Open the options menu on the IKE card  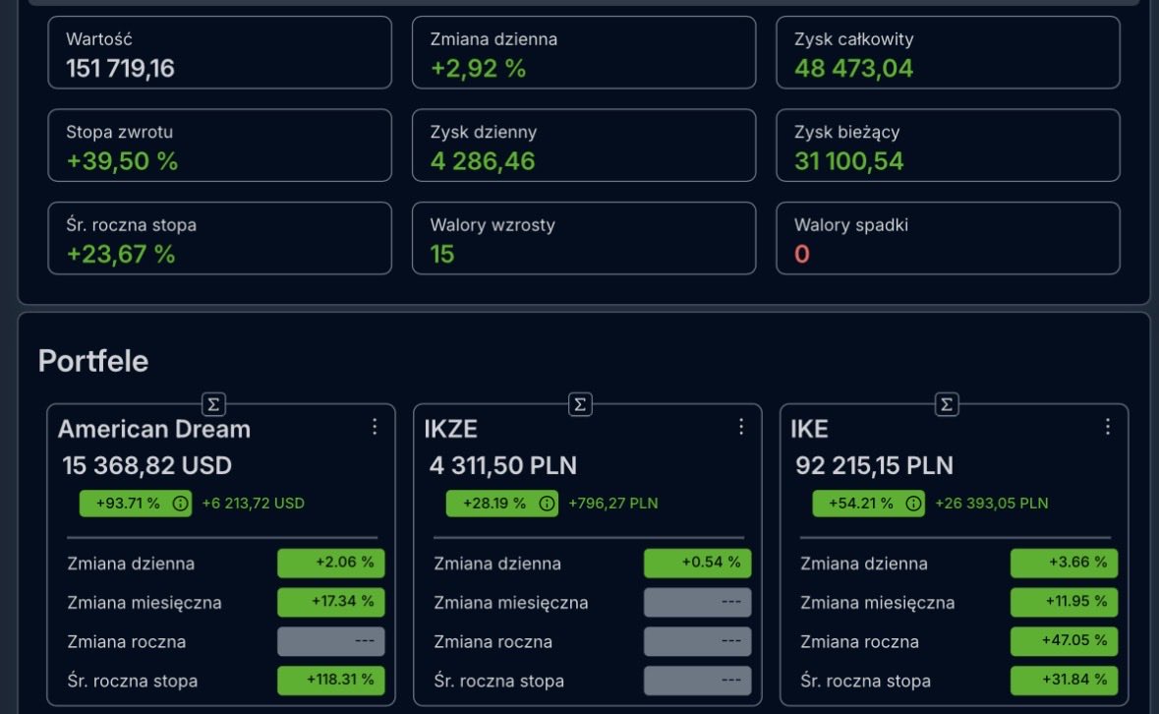click(x=1108, y=427)
